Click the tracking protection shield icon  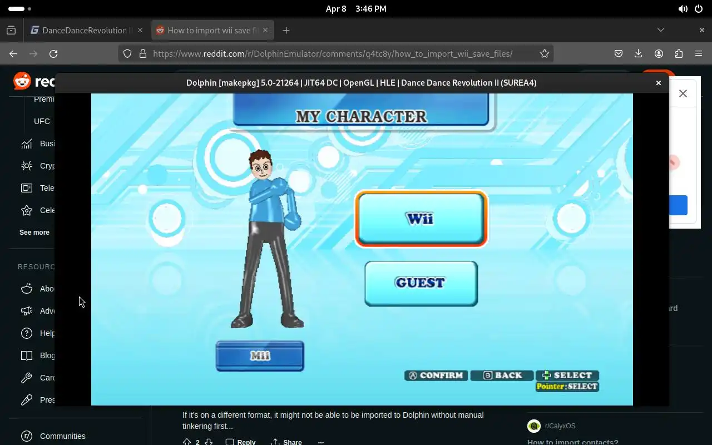pos(127,53)
